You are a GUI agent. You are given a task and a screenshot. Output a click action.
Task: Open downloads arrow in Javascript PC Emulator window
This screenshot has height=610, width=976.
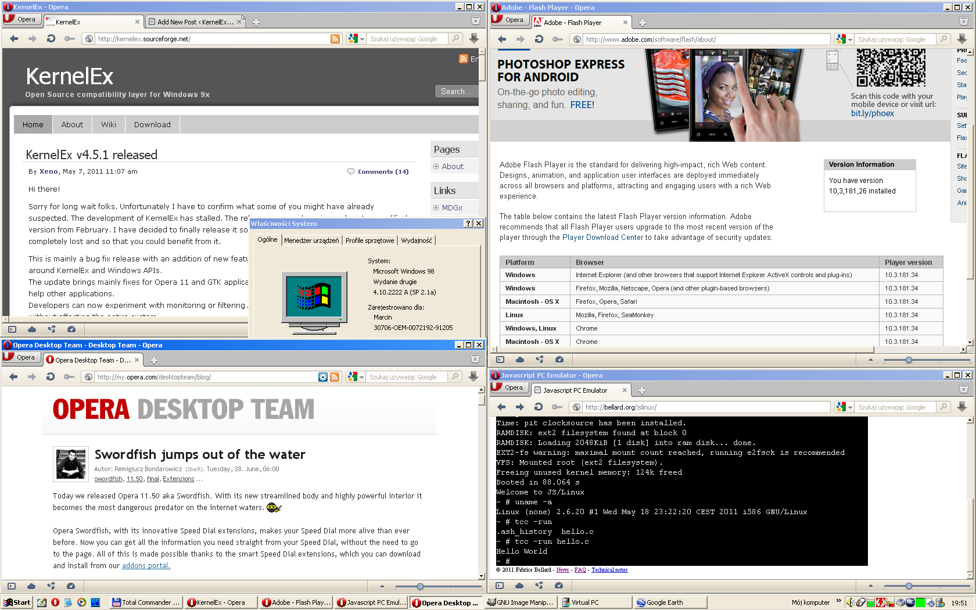pos(962,407)
